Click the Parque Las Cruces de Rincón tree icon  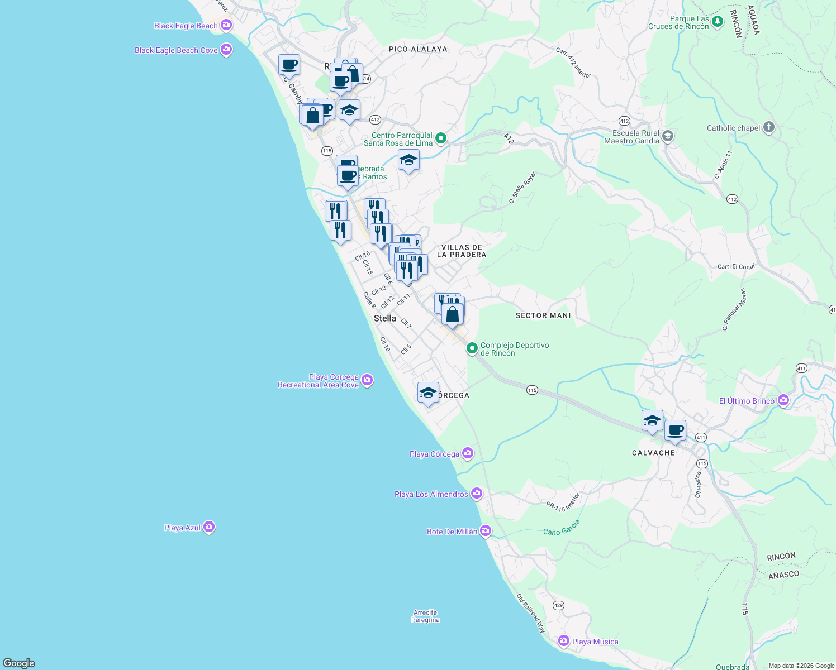pos(717,21)
